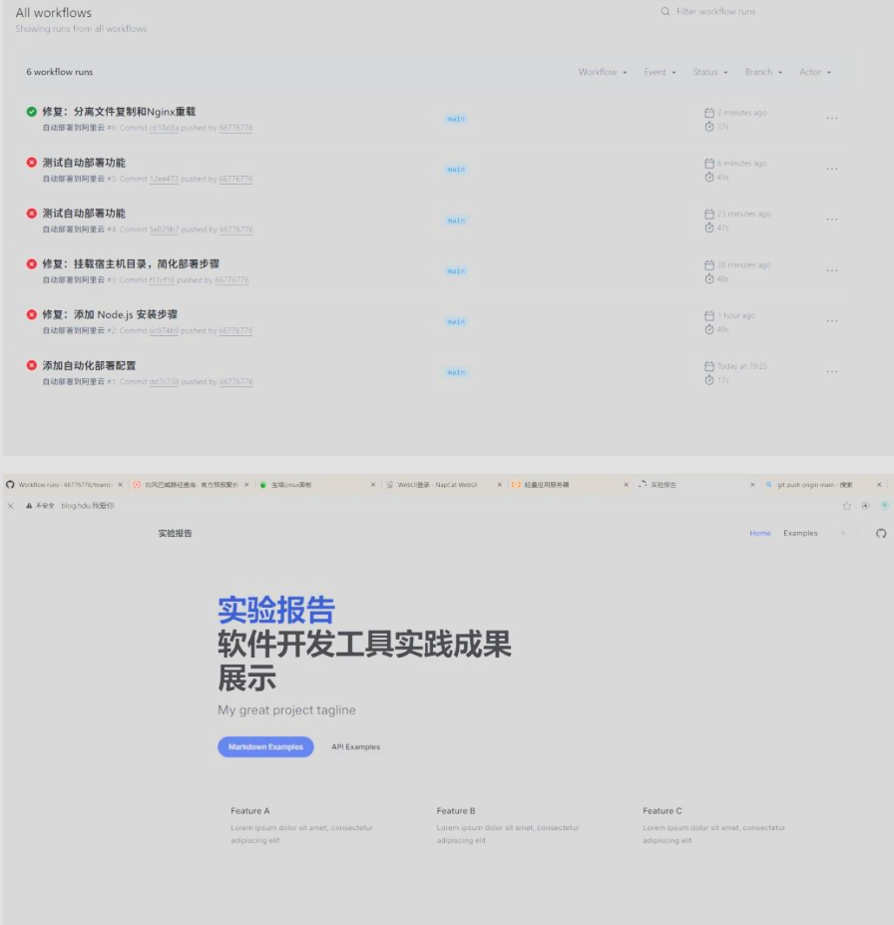Click the stopwatch icon next to 17s
The image size is (894, 925).
coord(709,380)
